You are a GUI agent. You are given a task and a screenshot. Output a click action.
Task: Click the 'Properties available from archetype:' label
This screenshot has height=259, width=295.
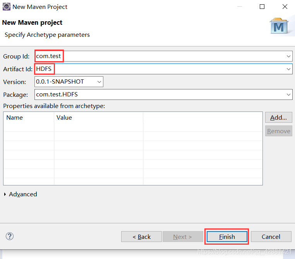(x=54, y=106)
